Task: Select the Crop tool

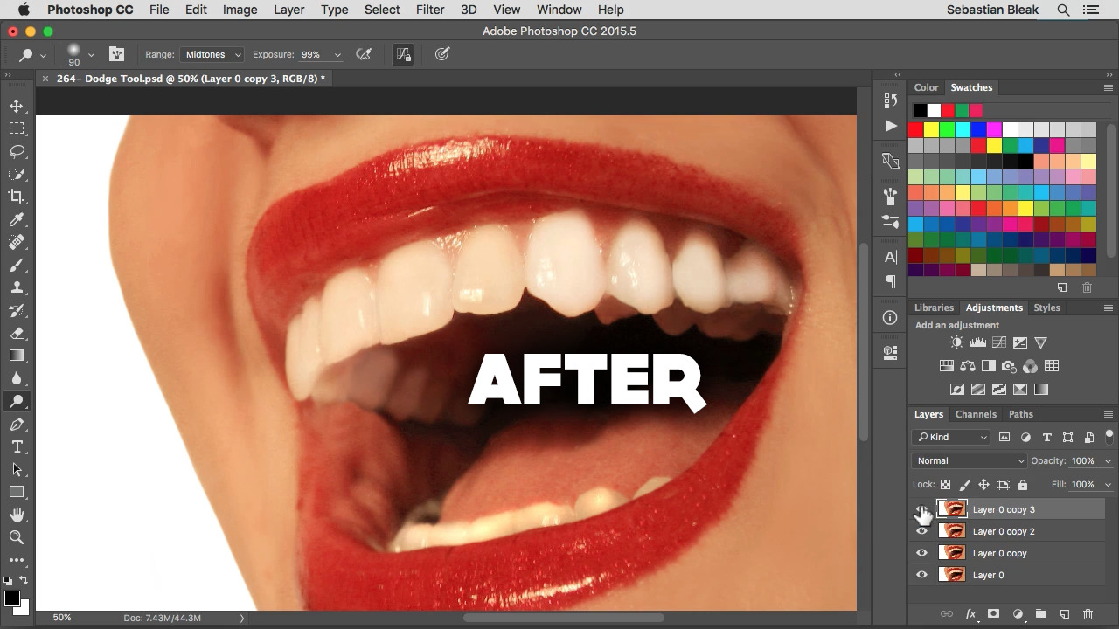Action: coord(17,197)
